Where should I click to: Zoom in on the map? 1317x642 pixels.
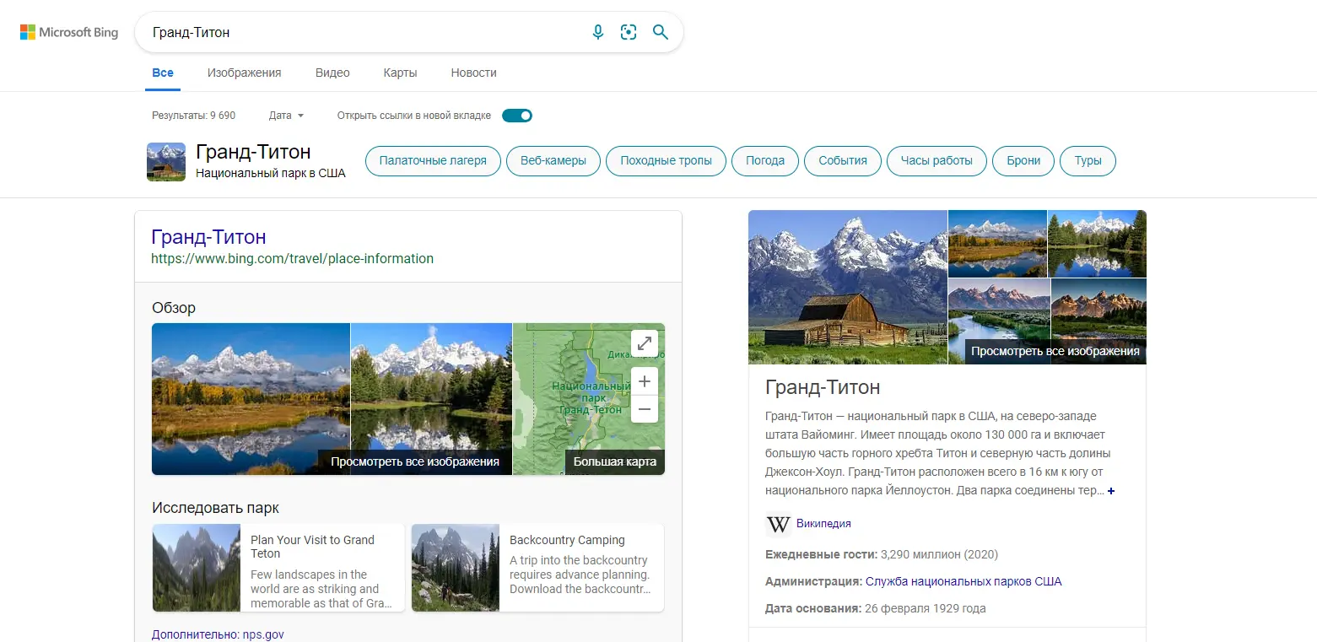point(645,381)
